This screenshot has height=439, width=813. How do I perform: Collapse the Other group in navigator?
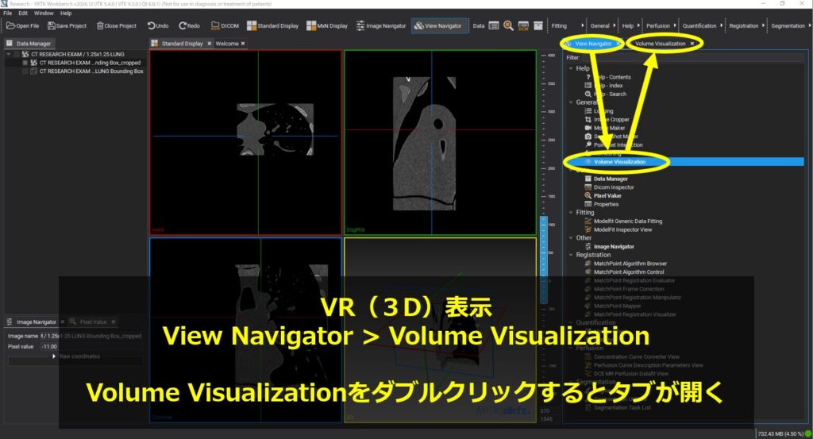(571, 238)
